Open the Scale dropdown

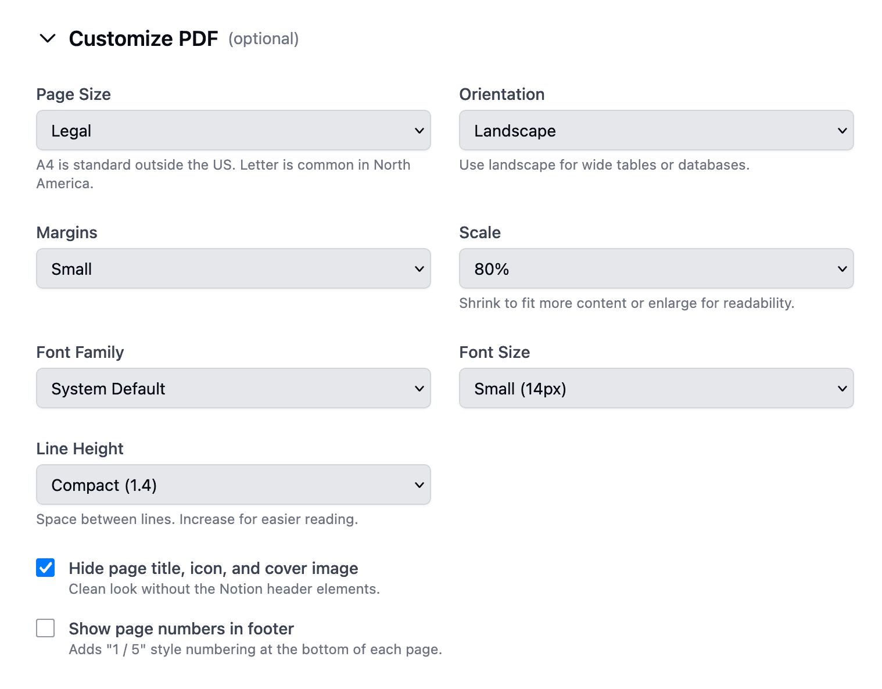click(x=655, y=268)
